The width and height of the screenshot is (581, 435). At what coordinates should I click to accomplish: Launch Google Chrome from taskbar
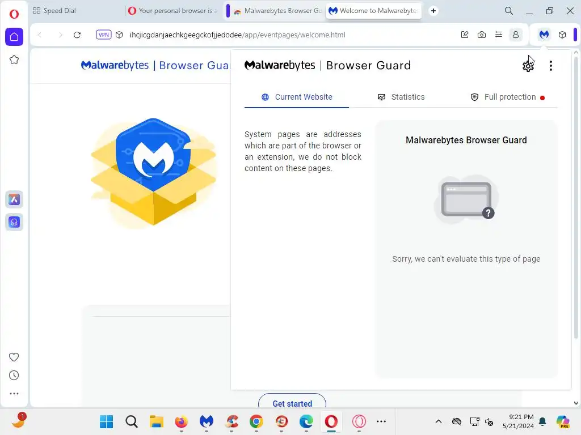point(256,421)
